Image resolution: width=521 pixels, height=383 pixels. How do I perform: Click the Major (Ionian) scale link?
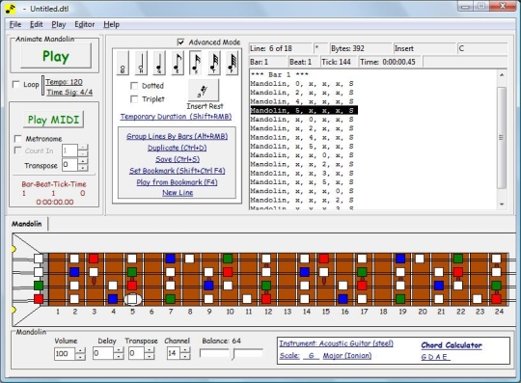coord(347,355)
